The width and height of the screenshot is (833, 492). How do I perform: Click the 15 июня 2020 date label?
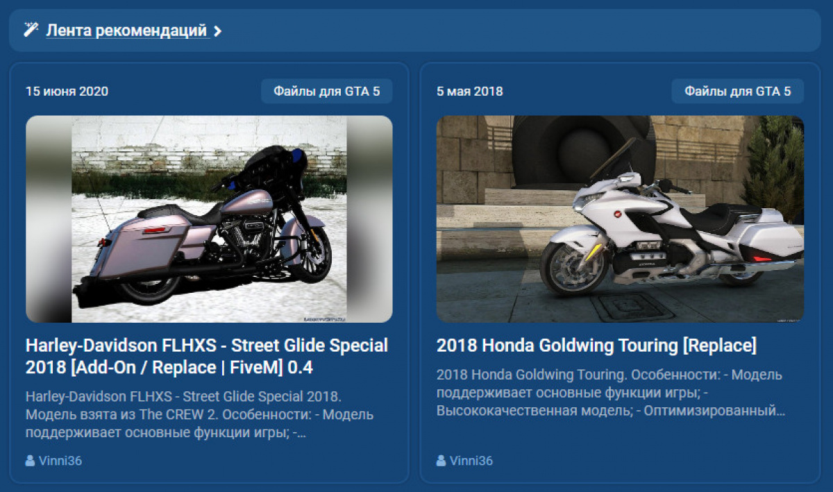pos(67,91)
